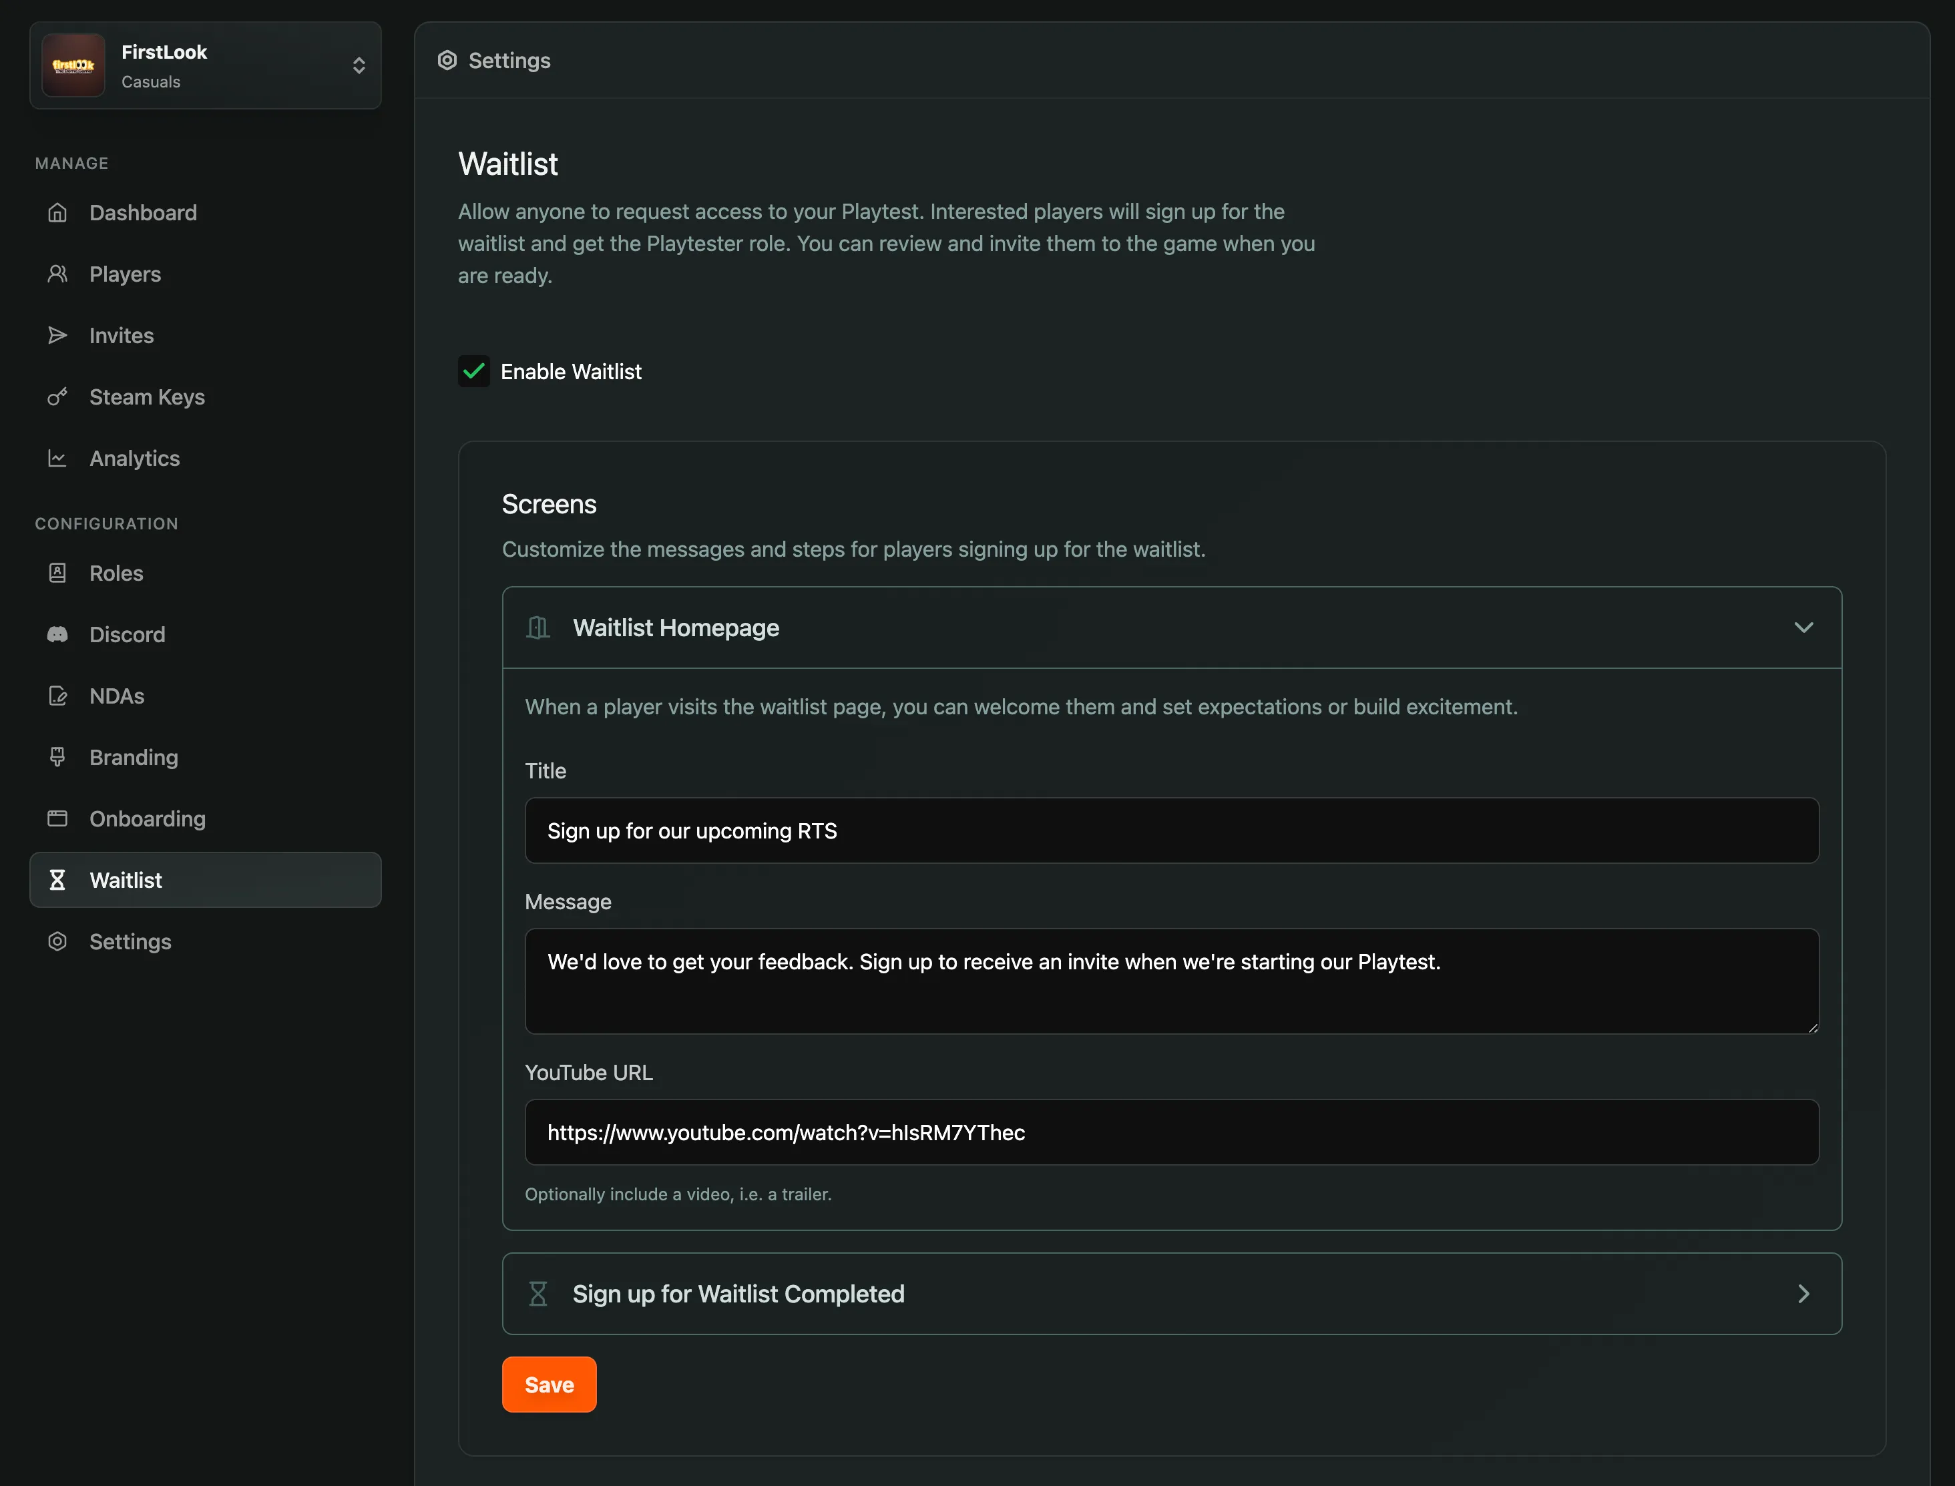This screenshot has height=1486, width=1955.
Task: Open the Onboarding configuration page
Action: (x=147, y=818)
